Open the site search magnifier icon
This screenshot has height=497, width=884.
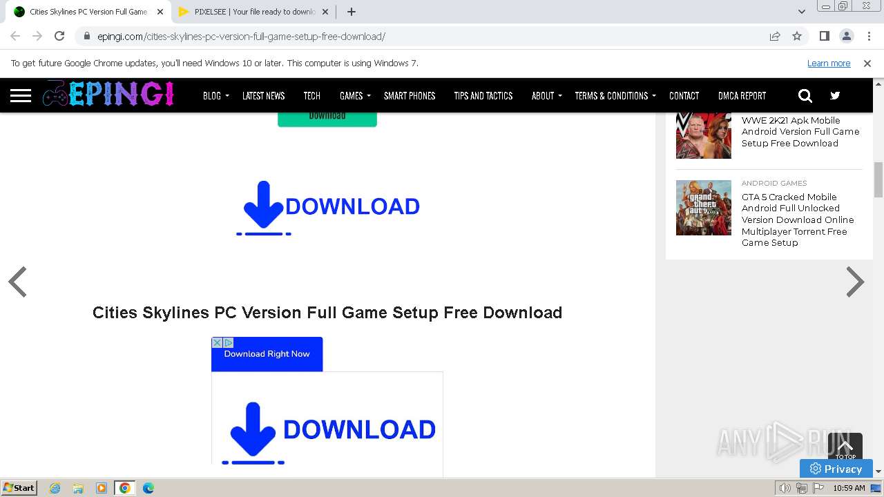coord(805,96)
